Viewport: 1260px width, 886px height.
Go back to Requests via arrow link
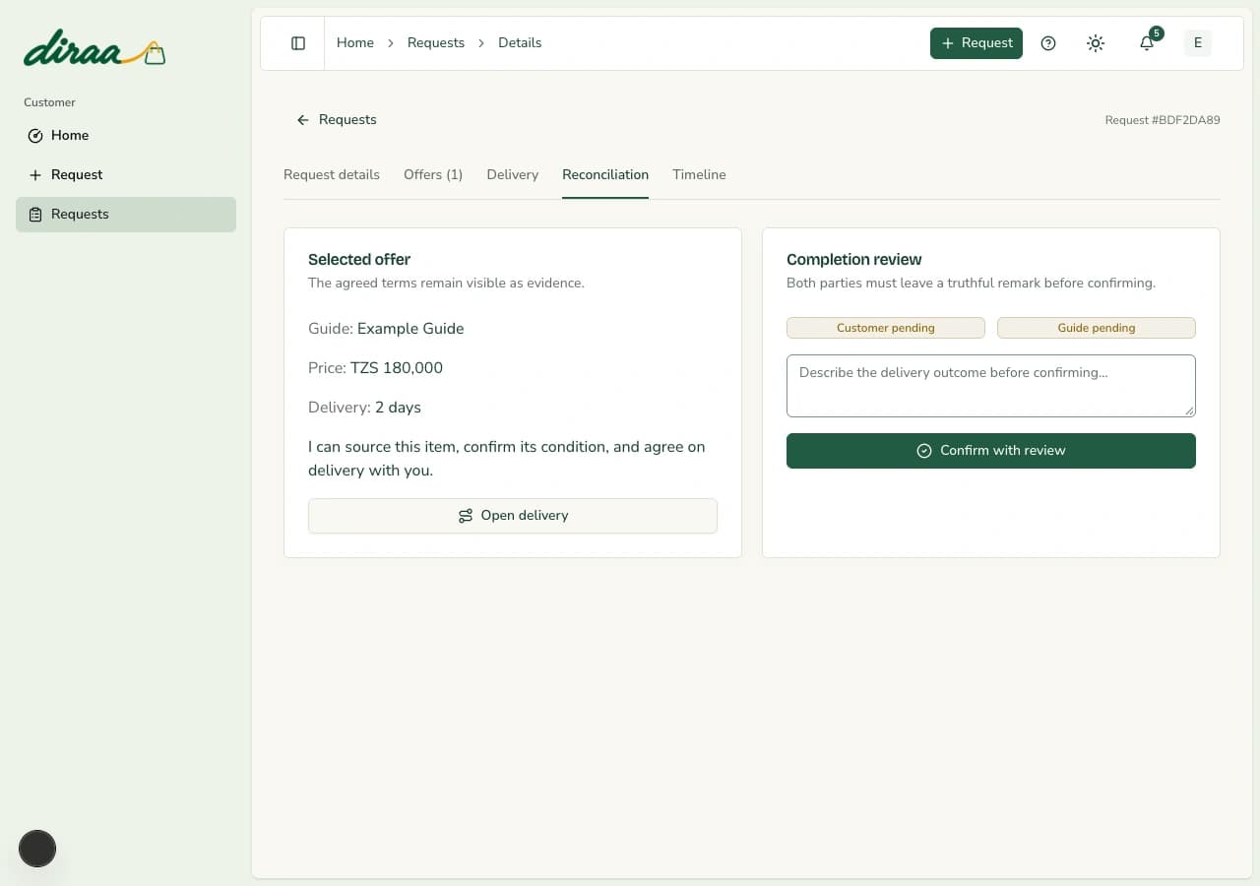pyautogui.click(x=337, y=120)
